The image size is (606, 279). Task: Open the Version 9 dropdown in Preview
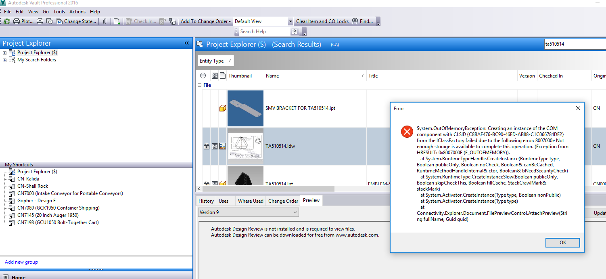tap(296, 212)
